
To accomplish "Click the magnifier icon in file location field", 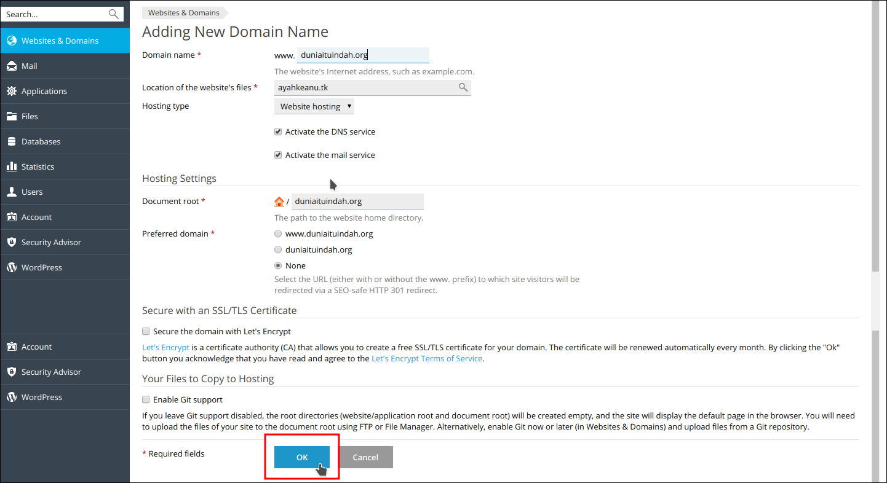I will 463,87.
